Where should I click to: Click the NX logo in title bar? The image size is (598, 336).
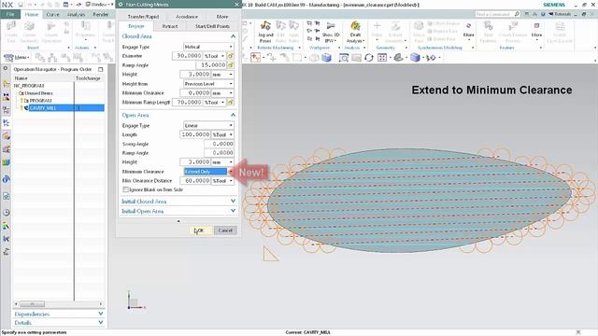(x=7, y=5)
